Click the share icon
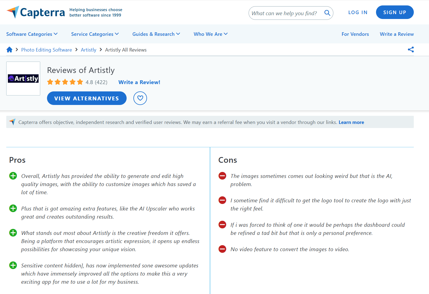This screenshot has height=294, width=429. click(411, 50)
